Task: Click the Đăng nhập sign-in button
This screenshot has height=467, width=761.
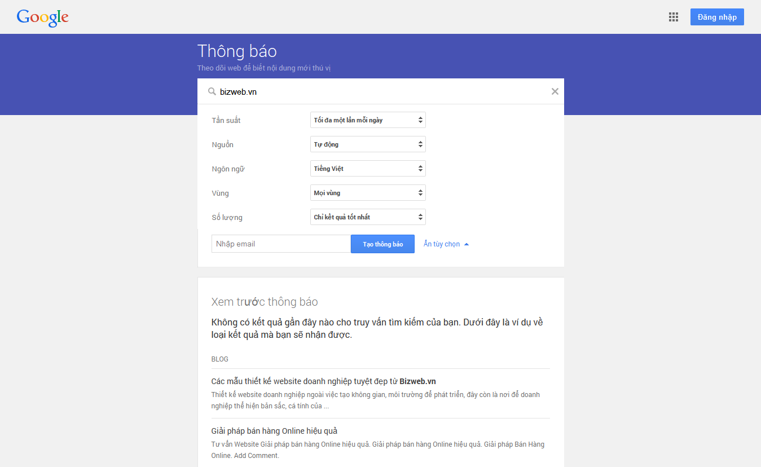Action: [717, 17]
